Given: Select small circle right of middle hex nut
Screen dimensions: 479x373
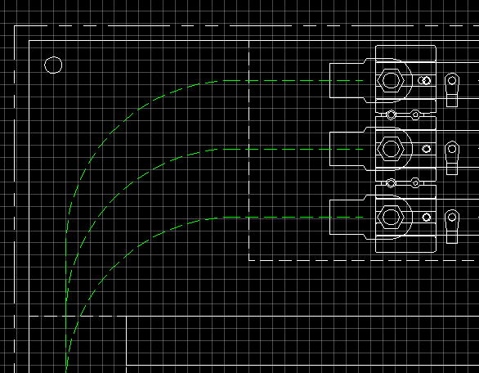Looking at the screenshot, I should [x=427, y=149].
